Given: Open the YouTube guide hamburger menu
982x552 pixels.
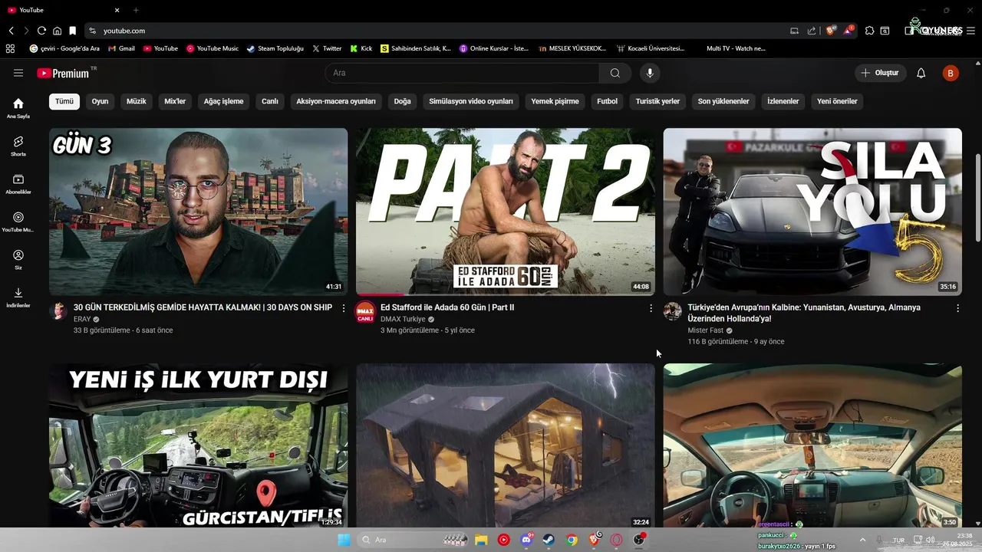Looking at the screenshot, I should (x=18, y=73).
